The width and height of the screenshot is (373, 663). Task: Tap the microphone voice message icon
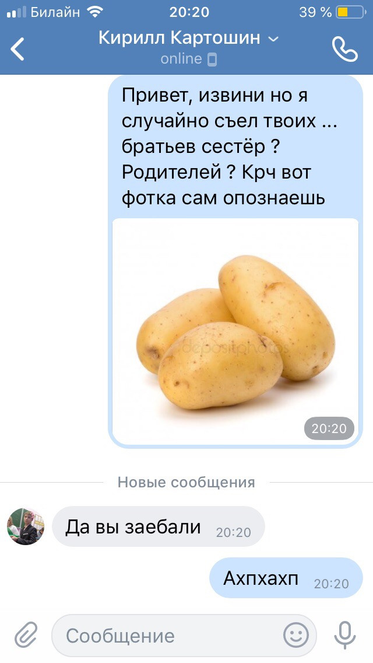(344, 635)
